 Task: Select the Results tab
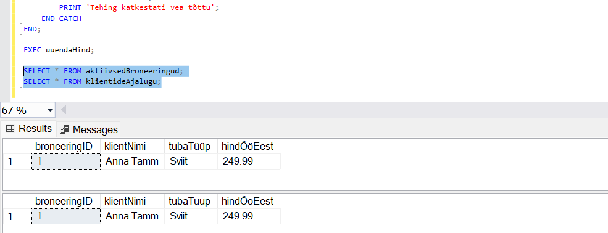[28, 128]
